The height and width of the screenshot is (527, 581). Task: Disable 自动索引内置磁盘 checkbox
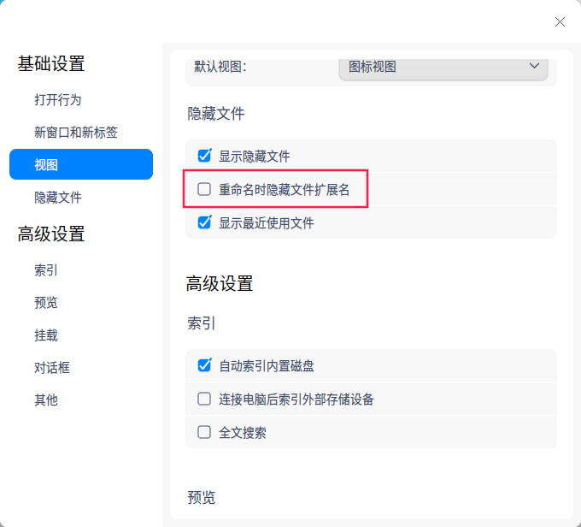(x=204, y=365)
